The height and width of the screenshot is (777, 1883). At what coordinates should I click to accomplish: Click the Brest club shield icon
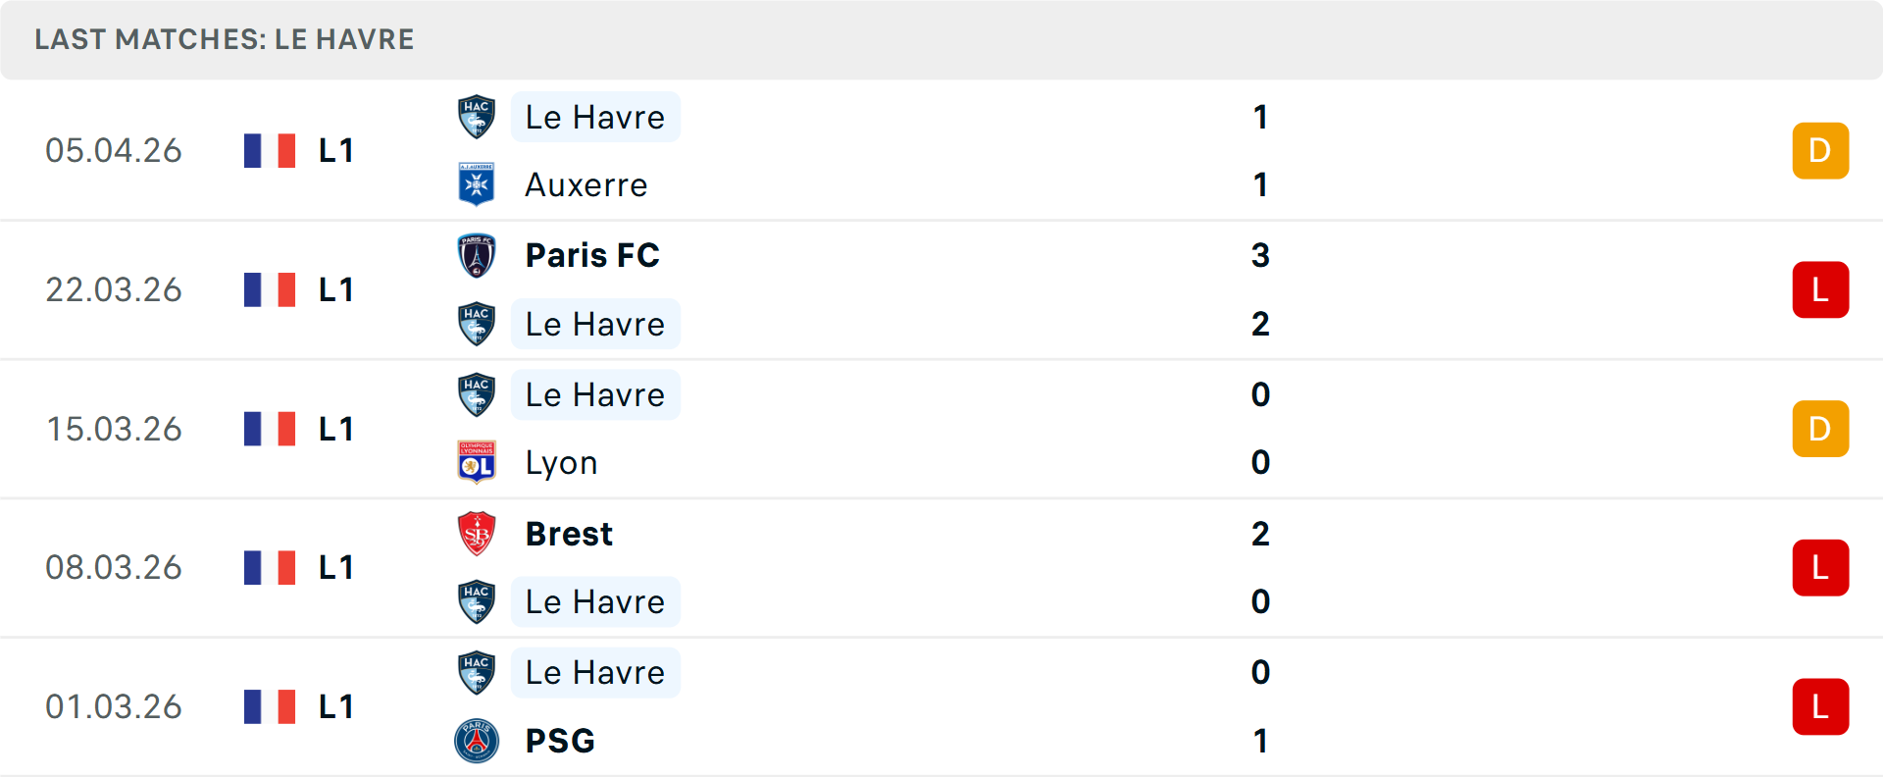pos(476,534)
